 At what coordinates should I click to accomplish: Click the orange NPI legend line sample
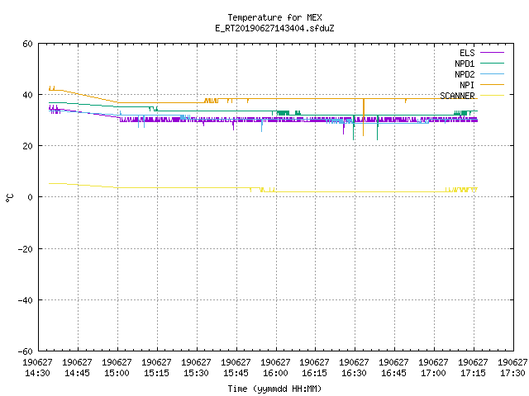[492, 85]
